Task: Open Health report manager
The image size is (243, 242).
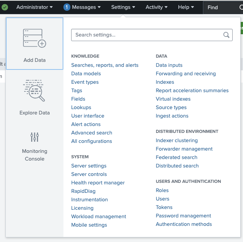Action: point(98,183)
